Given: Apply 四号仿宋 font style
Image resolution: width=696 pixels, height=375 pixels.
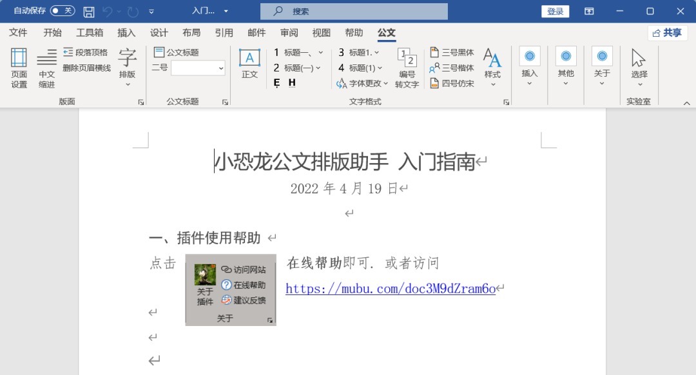Looking at the screenshot, I should tap(452, 83).
